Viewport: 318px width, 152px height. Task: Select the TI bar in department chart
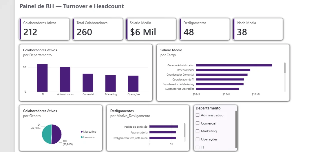[x=42, y=78]
